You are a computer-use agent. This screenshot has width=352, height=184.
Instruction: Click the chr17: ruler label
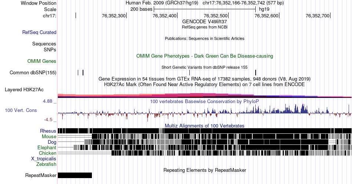(x=49, y=16)
